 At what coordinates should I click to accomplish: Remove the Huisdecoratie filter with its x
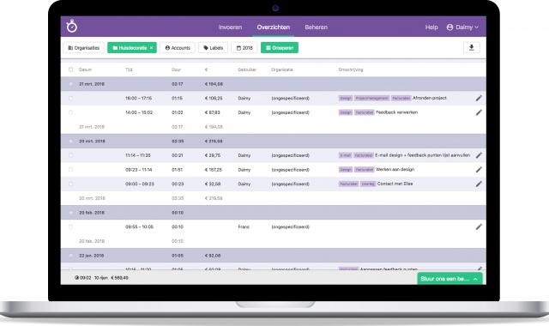point(151,48)
